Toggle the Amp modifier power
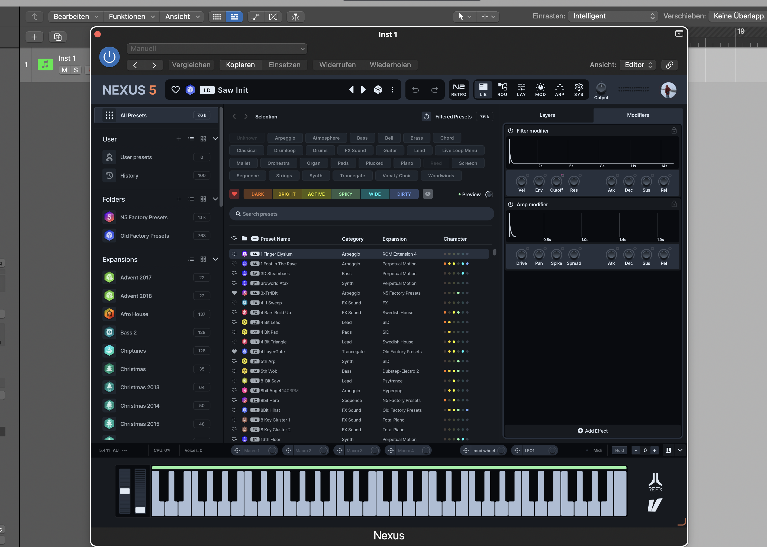767x547 pixels. tap(510, 204)
